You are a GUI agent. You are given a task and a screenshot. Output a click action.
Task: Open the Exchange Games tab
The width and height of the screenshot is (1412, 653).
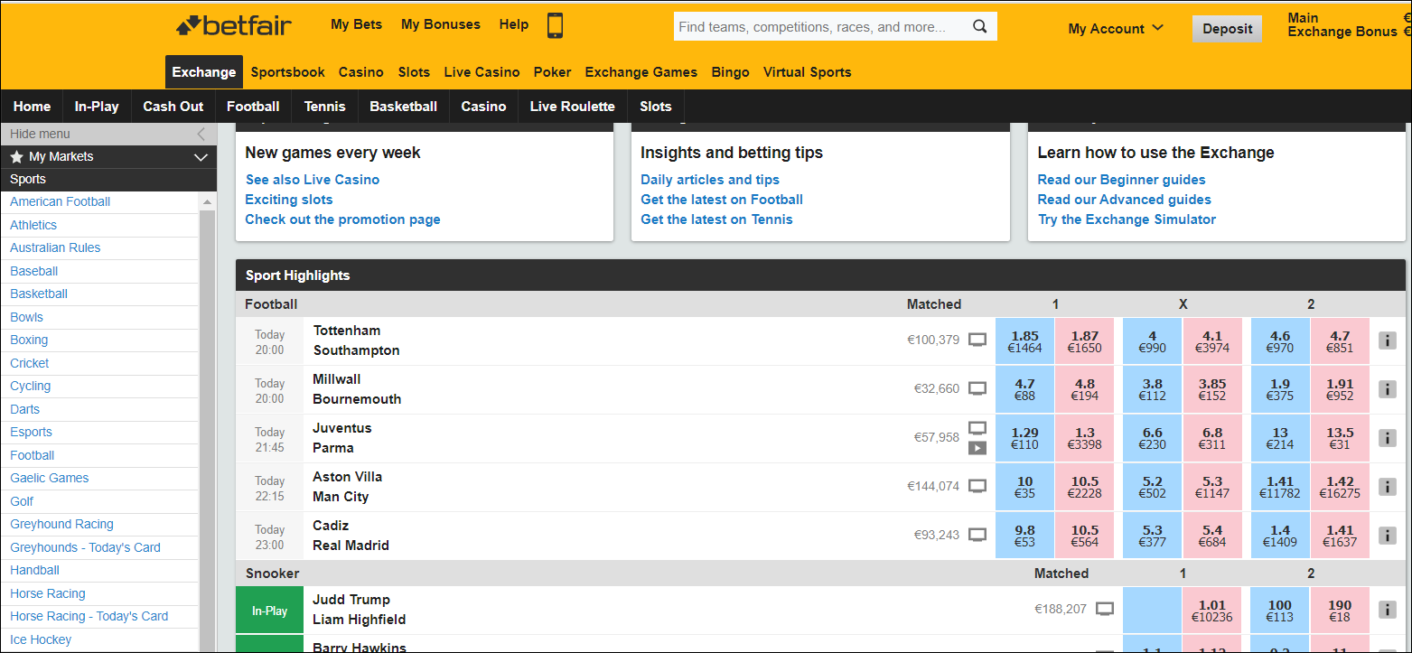click(641, 72)
